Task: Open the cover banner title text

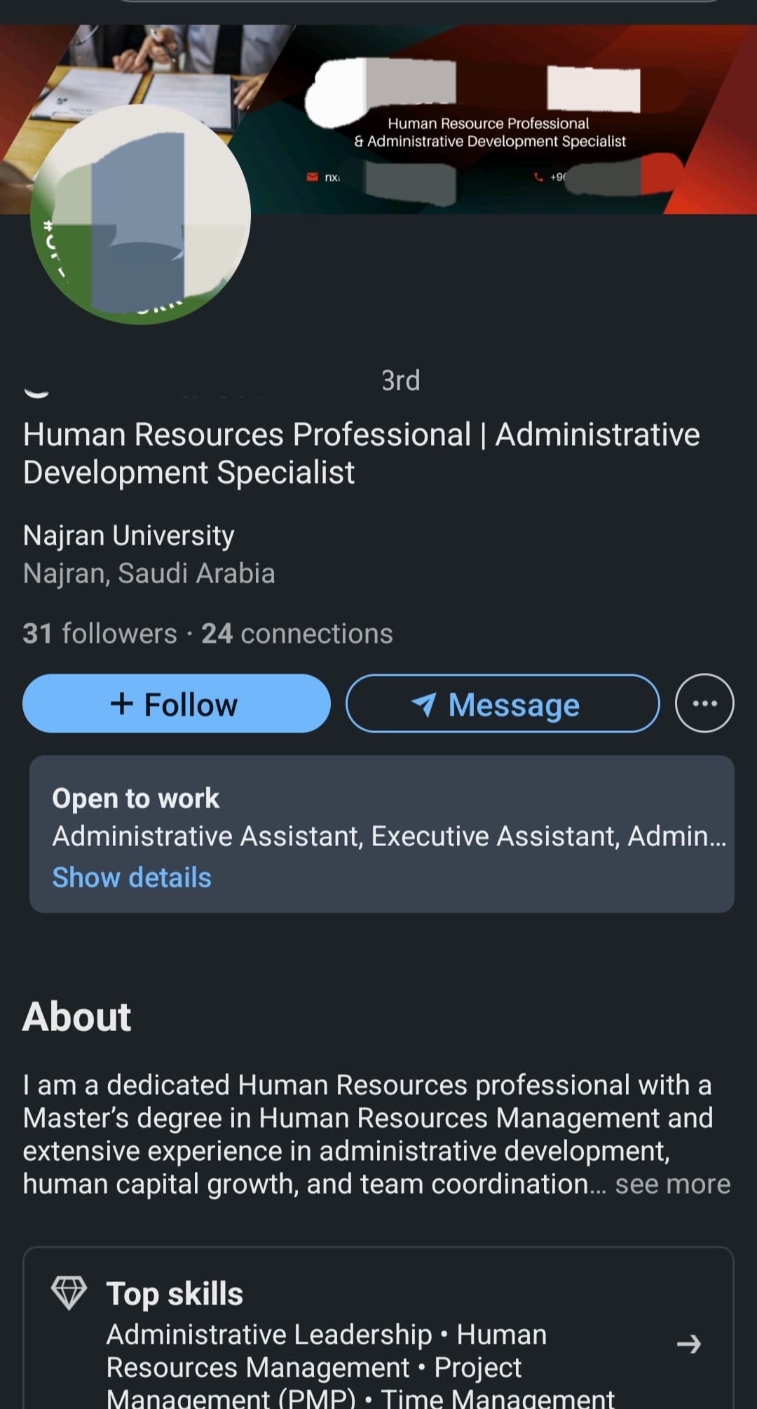Action: tap(489, 132)
